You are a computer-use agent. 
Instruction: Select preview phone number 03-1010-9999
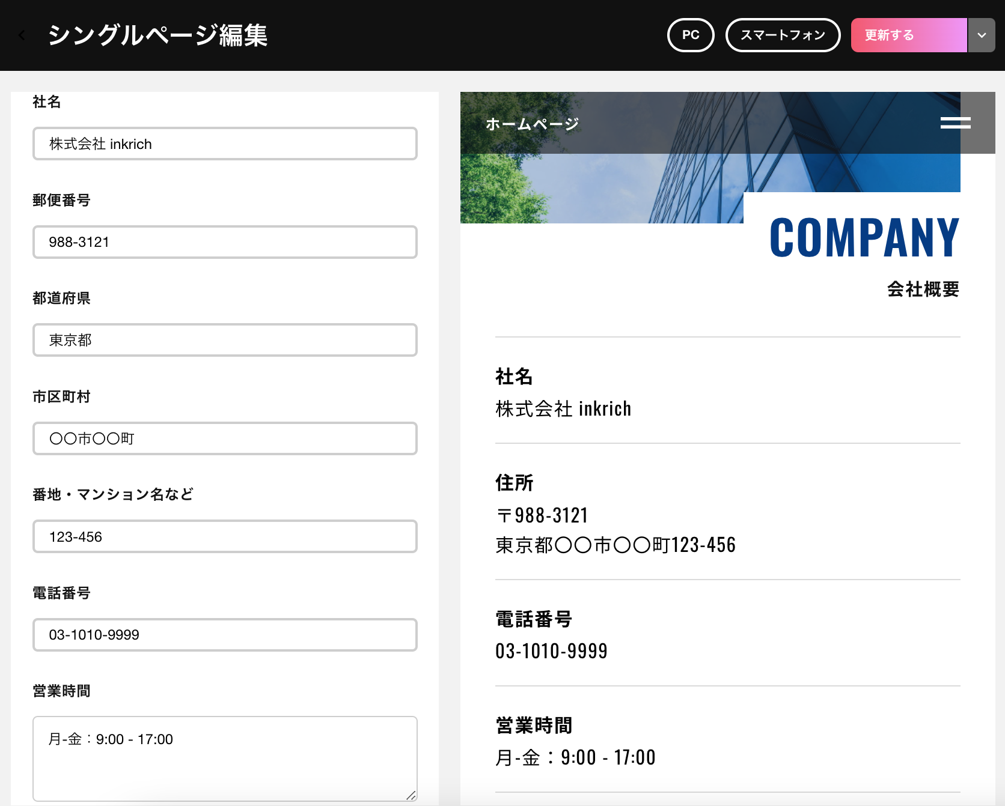pos(551,651)
